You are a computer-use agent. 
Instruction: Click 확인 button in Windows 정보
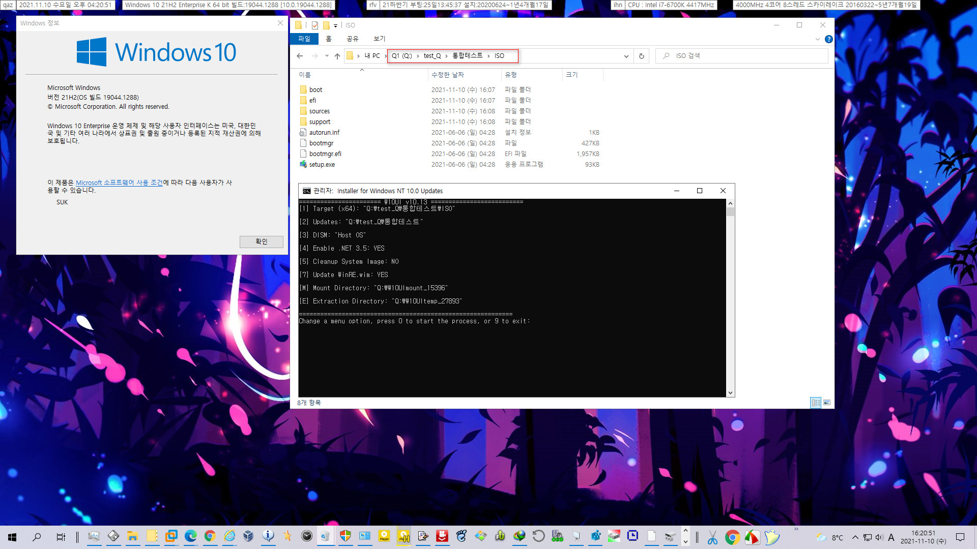point(261,241)
